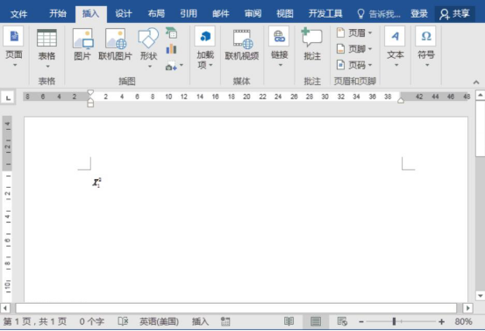This screenshot has height=331, width=485.
Task: Expand the Screenshot dropdown arrow
Action: 182,65
